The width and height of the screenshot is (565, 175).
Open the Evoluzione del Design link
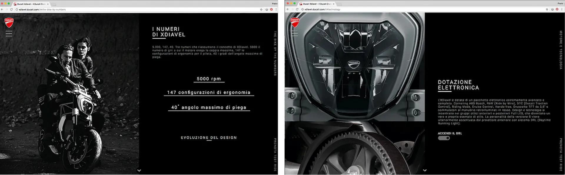point(209,137)
